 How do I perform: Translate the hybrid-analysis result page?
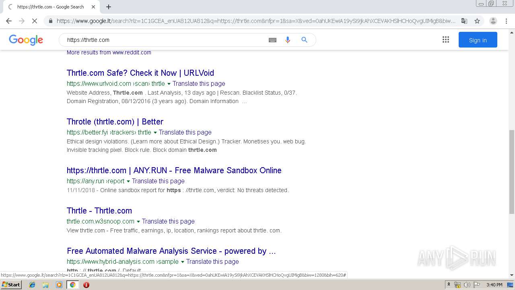tap(212, 262)
